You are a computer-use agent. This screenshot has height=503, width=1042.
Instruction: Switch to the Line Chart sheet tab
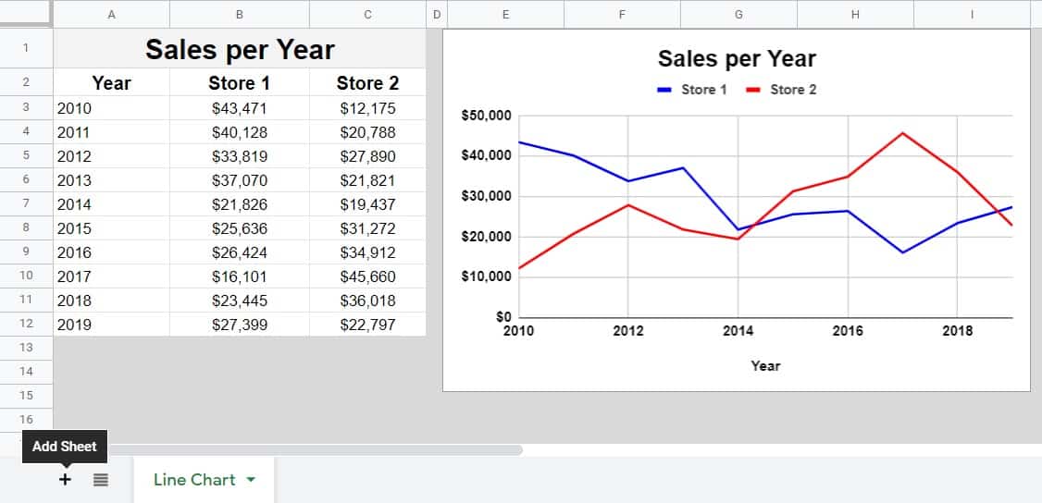pos(193,480)
